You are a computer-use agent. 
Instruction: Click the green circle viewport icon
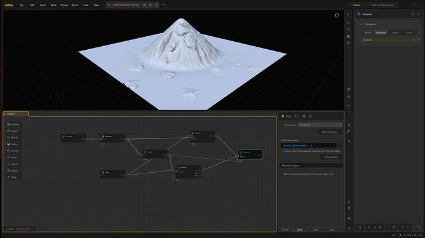(x=348, y=29)
